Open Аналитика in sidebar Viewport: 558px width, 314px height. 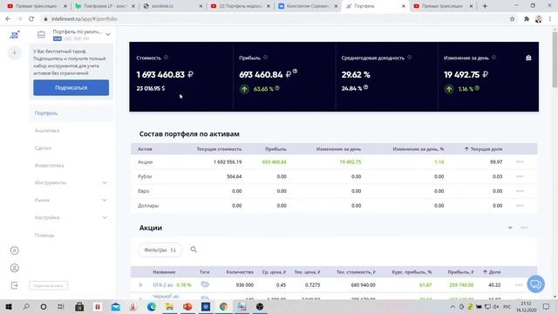coord(47,131)
